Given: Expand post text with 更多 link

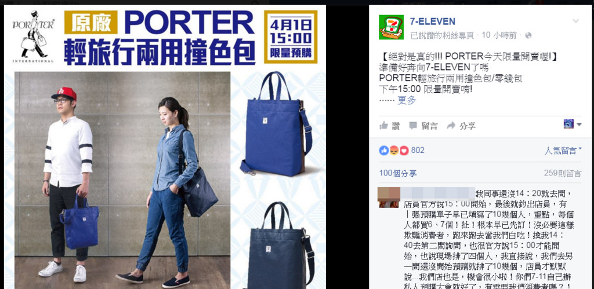Looking at the screenshot, I should [407, 100].
